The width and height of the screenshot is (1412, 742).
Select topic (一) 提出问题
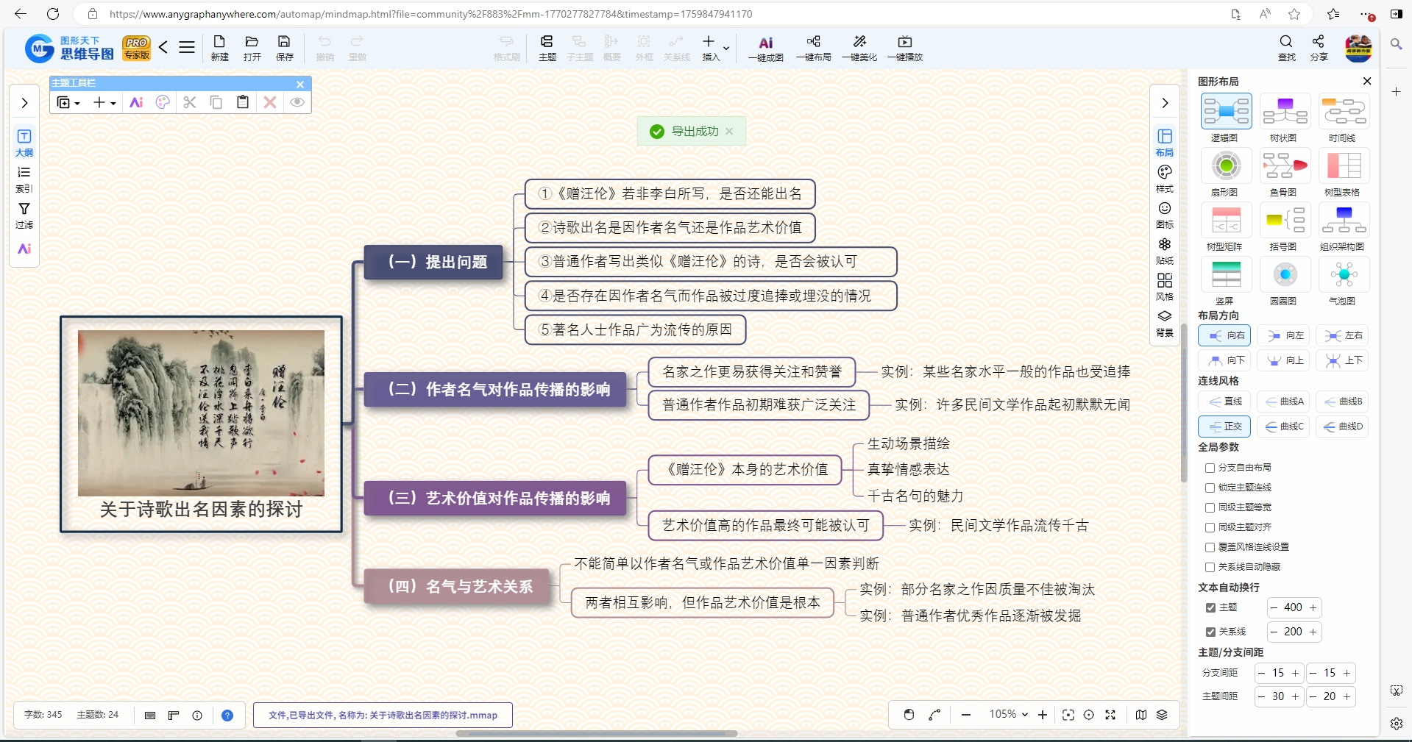[x=433, y=262]
